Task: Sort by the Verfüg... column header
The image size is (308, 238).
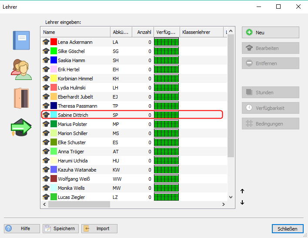Action: [167, 32]
